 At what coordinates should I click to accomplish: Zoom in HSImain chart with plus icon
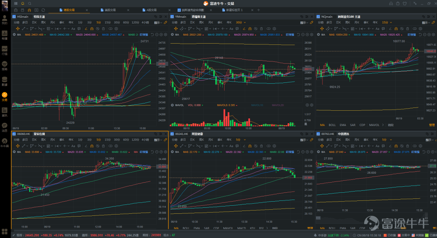[161, 35]
